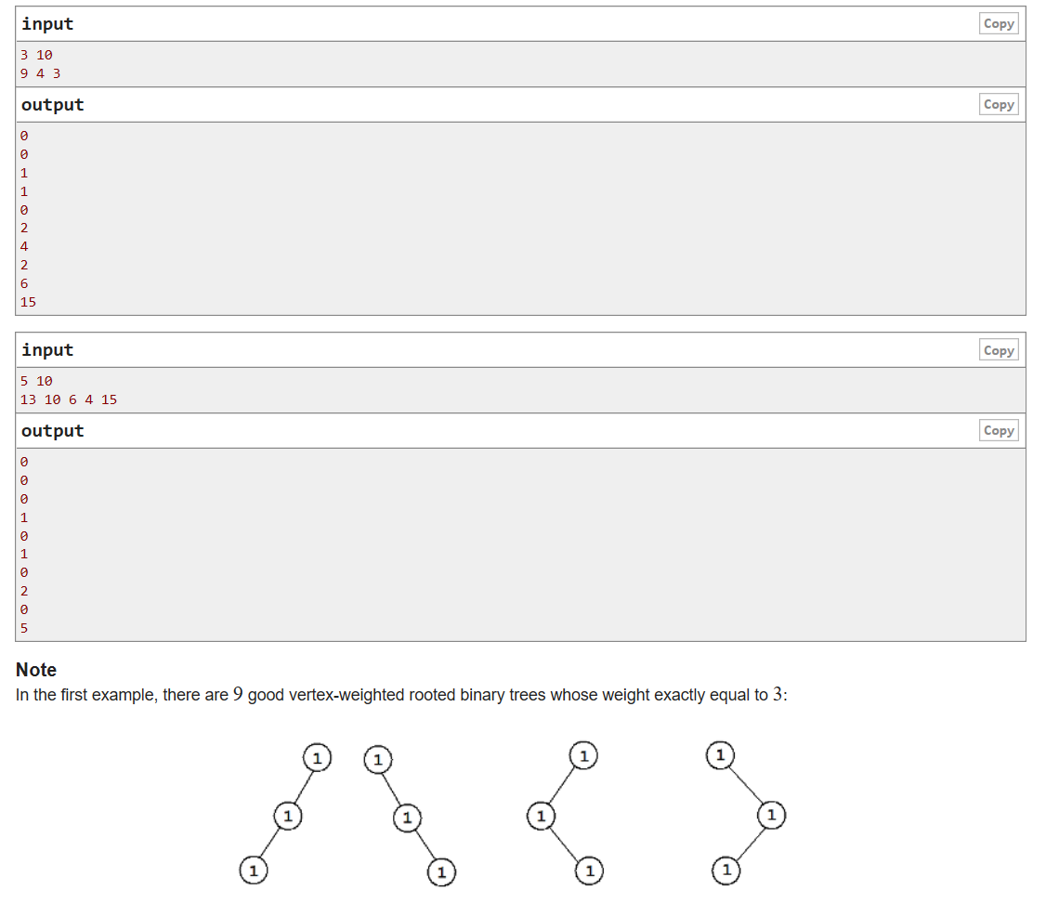Click Copy for the first output block
The height and width of the screenshot is (903, 1046).
[998, 104]
